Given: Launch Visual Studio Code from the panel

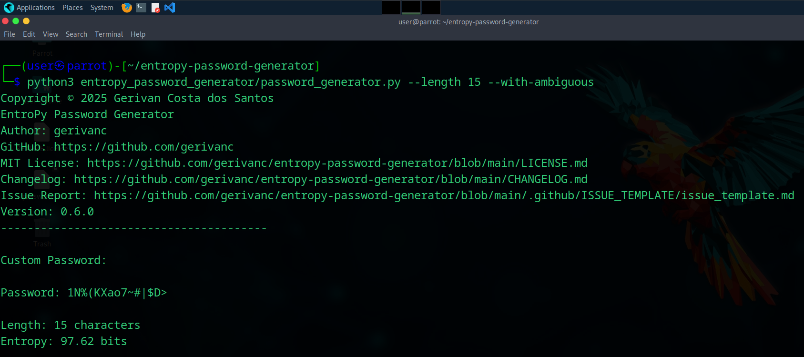Looking at the screenshot, I should (x=169, y=7).
